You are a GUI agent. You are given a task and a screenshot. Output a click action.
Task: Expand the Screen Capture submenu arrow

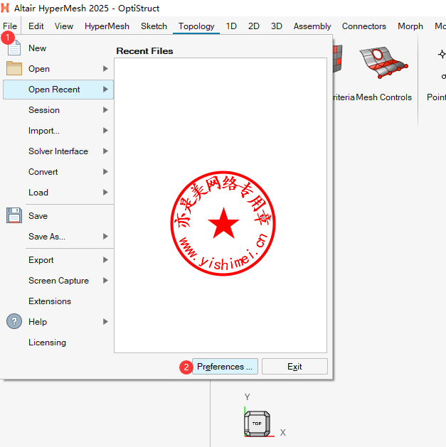tap(105, 281)
